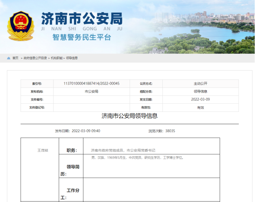255x202 pixels.
Task: Open the 机构职能 breadcrumb link
Action: click(57, 58)
